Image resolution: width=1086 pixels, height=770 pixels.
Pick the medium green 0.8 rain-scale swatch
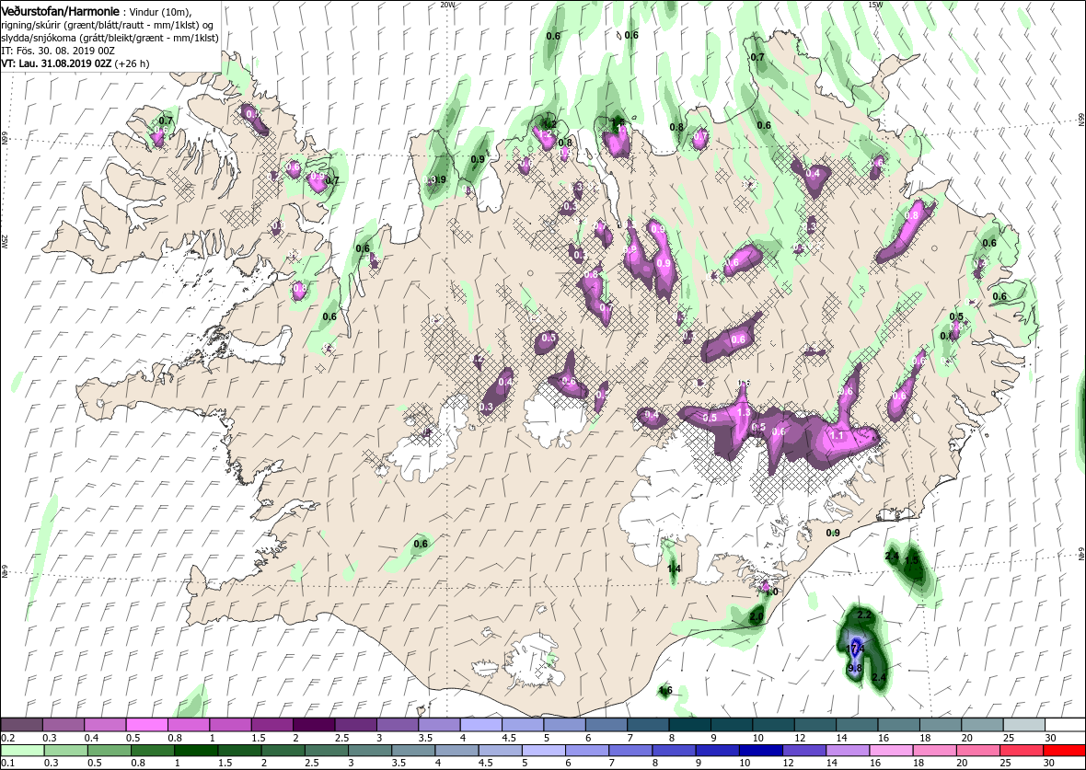pyautogui.click(x=153, y=752)
